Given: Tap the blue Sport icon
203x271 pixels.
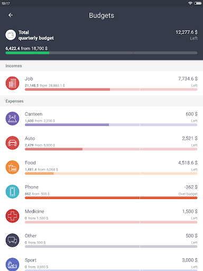Looking at the screenshot, I should point(12,264).
